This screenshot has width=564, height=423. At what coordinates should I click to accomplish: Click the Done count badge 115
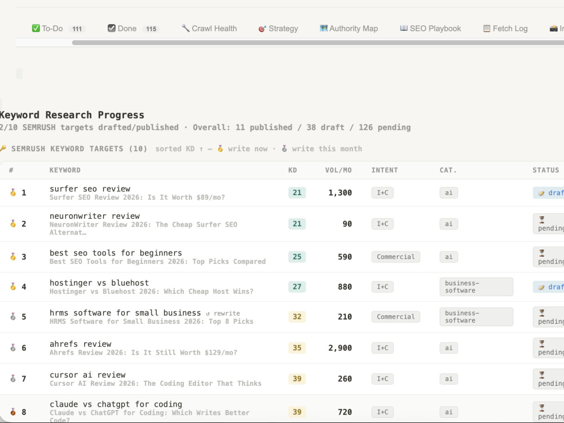click(x=151, y=29)
